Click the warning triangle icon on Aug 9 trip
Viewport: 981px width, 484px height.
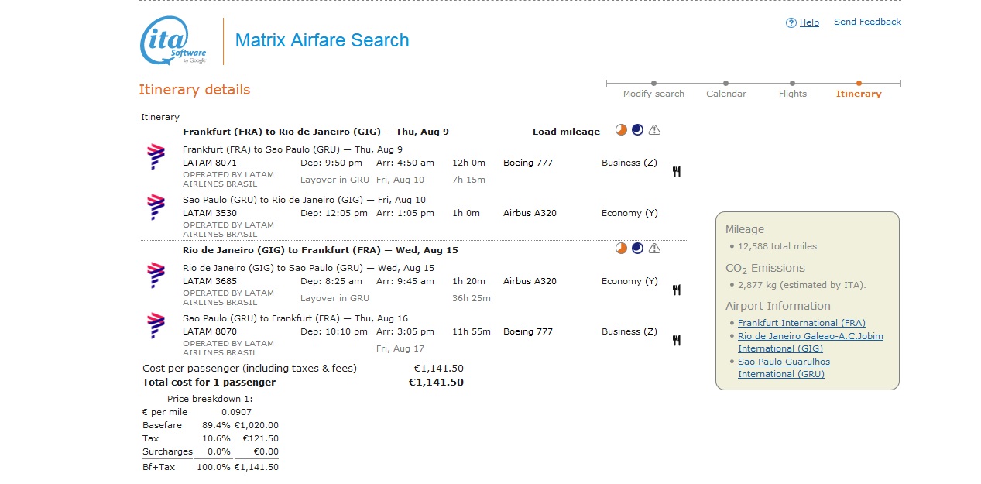pyautogui.click(x=654, y=130)
